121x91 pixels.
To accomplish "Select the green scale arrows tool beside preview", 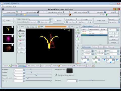I will click(x=78, y=39).
